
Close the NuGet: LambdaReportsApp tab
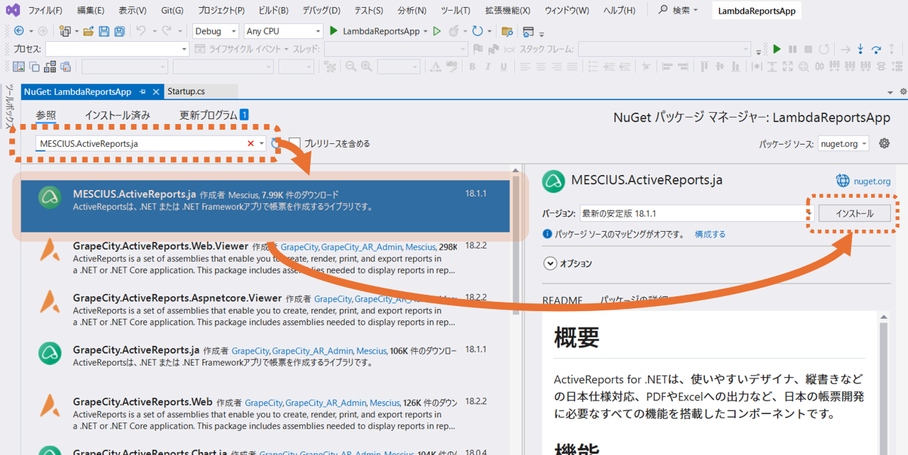(x=155, y=92)
